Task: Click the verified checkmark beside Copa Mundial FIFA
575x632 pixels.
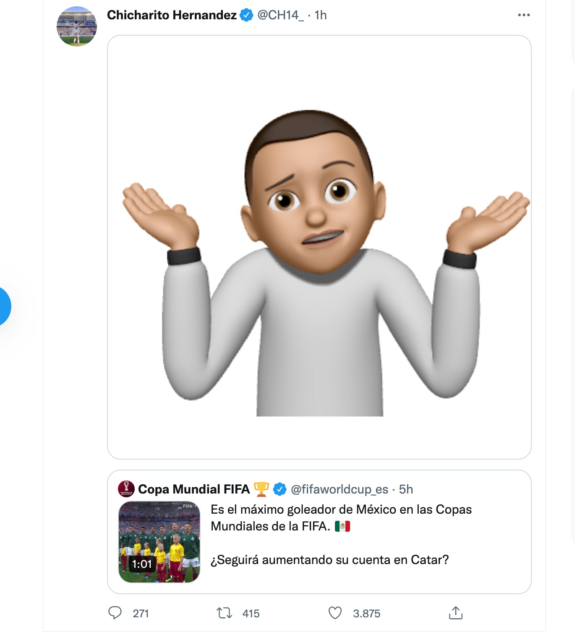Action: pos(280,489)
